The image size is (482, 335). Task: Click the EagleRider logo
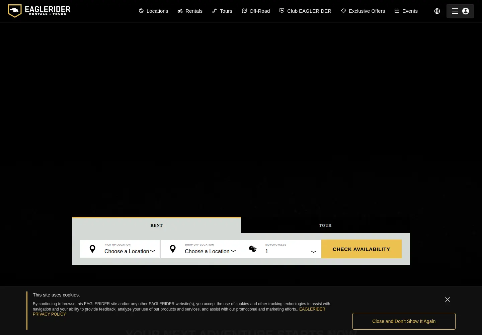(39, 11)
